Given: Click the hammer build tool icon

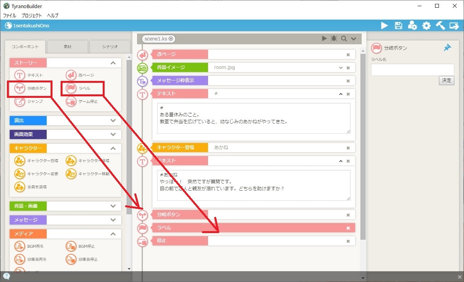Looking at the screenshot, I should click(x=440, y=25).
